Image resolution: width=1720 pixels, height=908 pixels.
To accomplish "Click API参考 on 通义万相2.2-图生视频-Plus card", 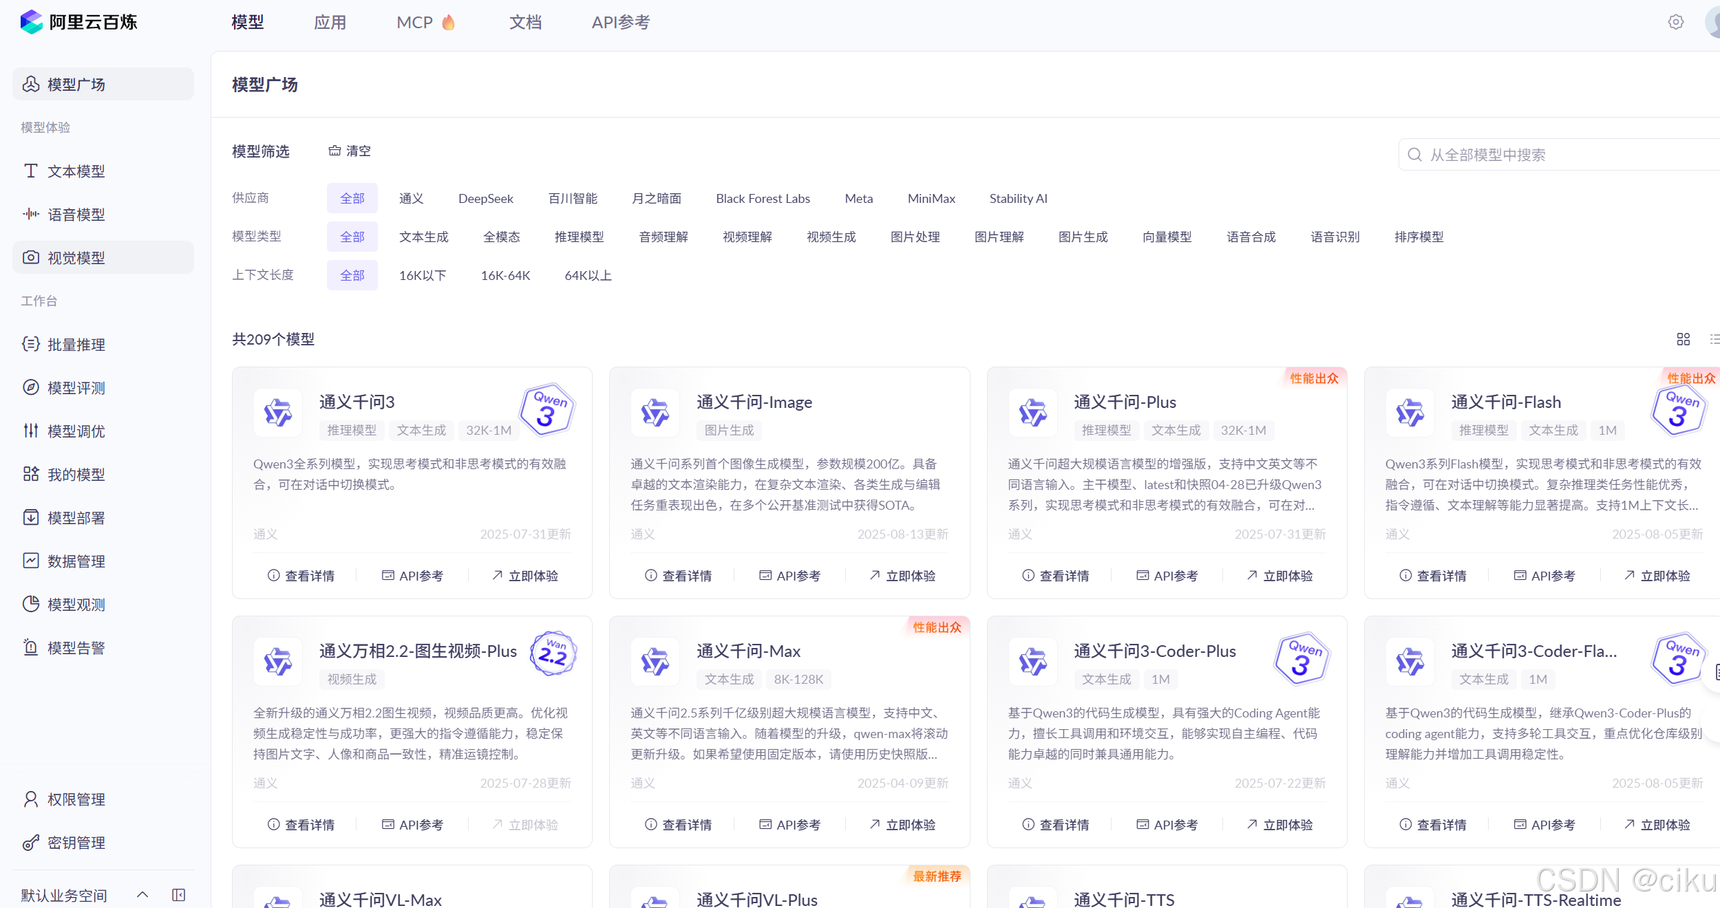I will point(412,825).
